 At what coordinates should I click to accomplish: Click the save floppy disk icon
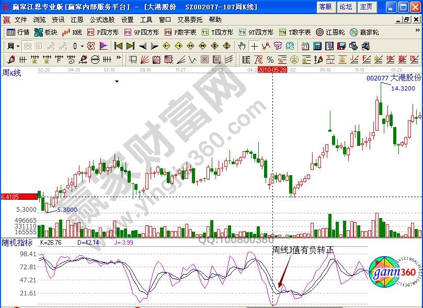[341, 46]
